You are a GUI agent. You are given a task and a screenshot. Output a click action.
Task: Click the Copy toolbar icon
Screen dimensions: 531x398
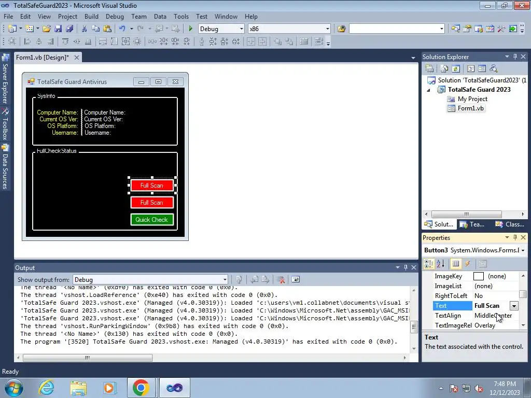pos(95,29)
